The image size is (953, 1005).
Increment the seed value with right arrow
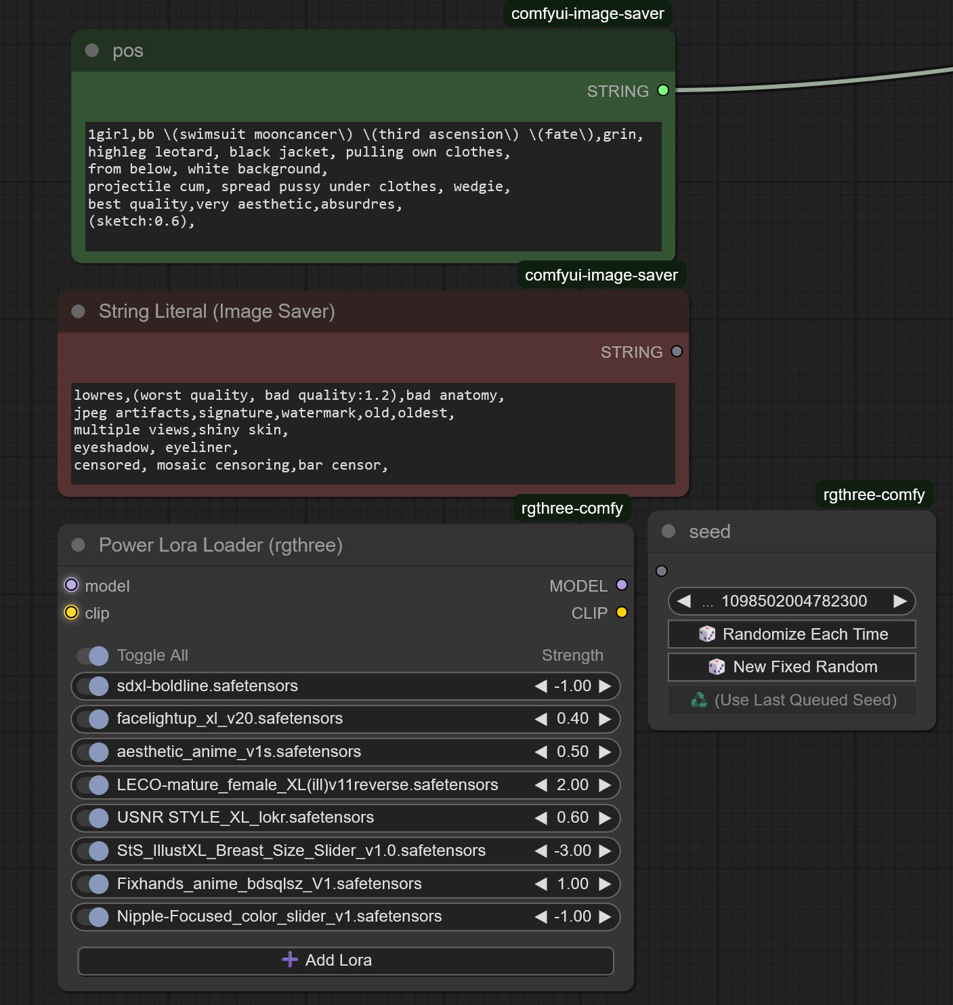[899, 601]
